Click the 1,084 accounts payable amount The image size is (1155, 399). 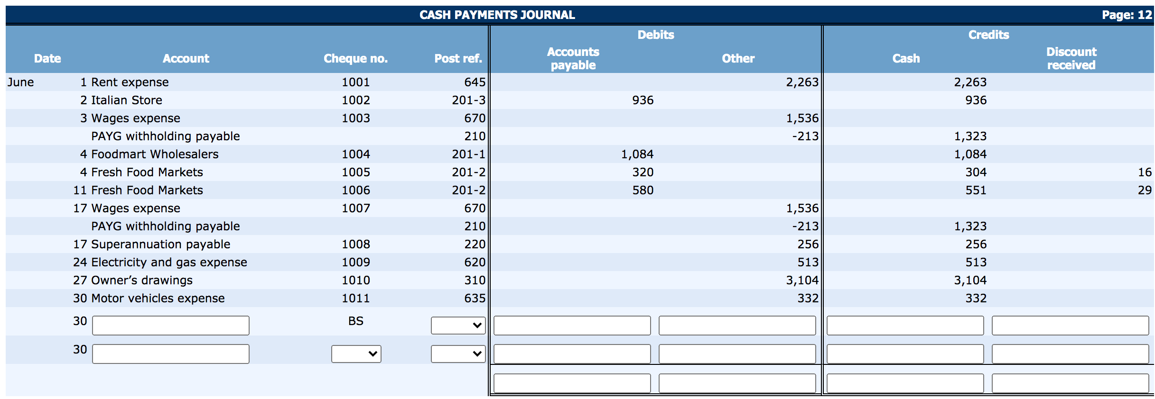click(x=637, y=154)
